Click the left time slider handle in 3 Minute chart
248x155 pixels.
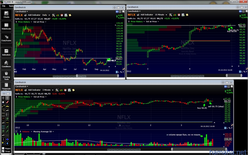(x=172, y=149)
